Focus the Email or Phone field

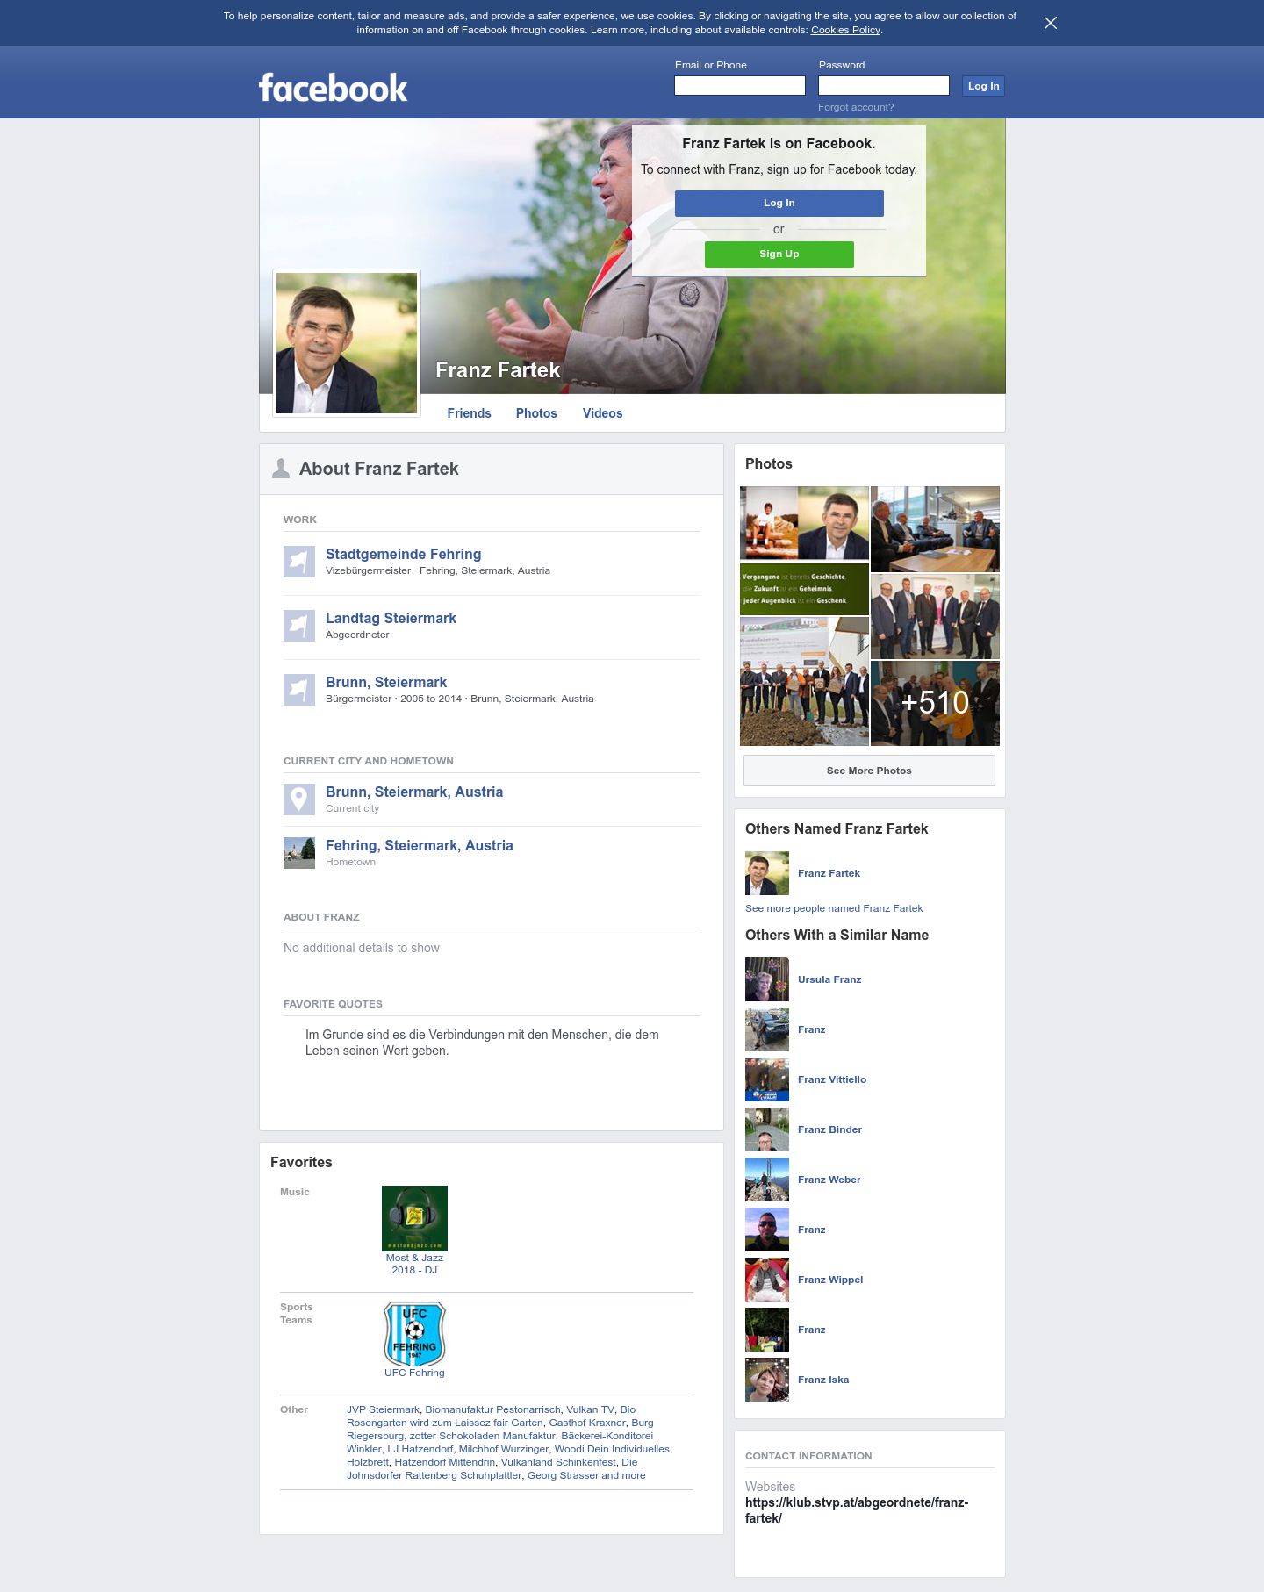(x=740, y=85)
